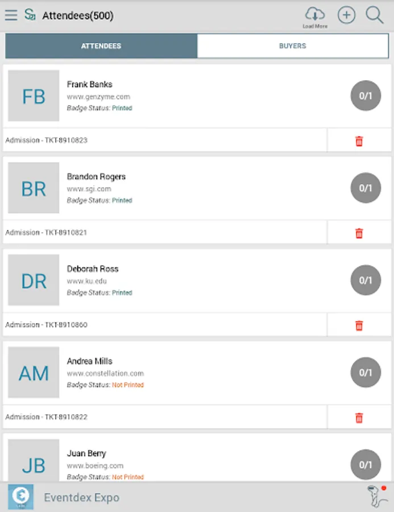The width and height of the screenshot is (394, 512).
Task: Switch to the Buyers tab
Action: 292,46
